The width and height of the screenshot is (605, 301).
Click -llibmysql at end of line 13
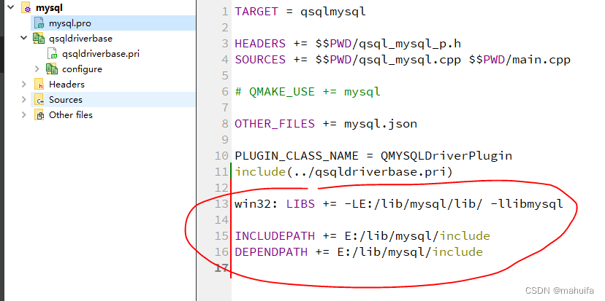click(x=527, y=203)
